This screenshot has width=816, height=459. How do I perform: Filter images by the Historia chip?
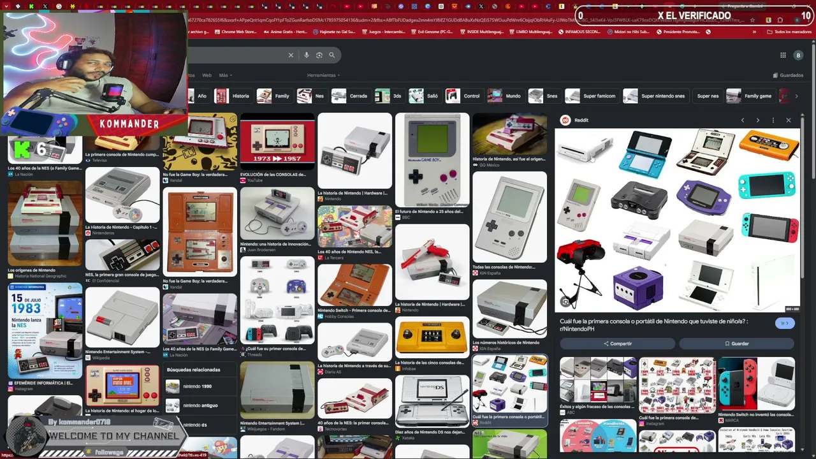click(x=233, y=96)
